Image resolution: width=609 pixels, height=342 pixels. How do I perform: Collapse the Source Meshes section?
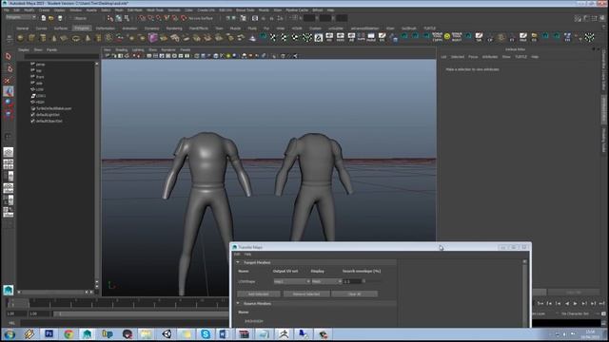(238, 304)
